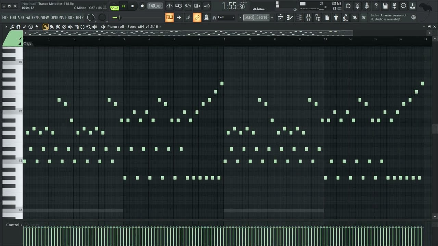
Task: Open the one-click audio recording microphone icon
Action: click(x=367, y=6)
